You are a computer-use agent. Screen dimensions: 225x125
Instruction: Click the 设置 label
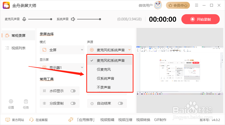click(11, 107)
